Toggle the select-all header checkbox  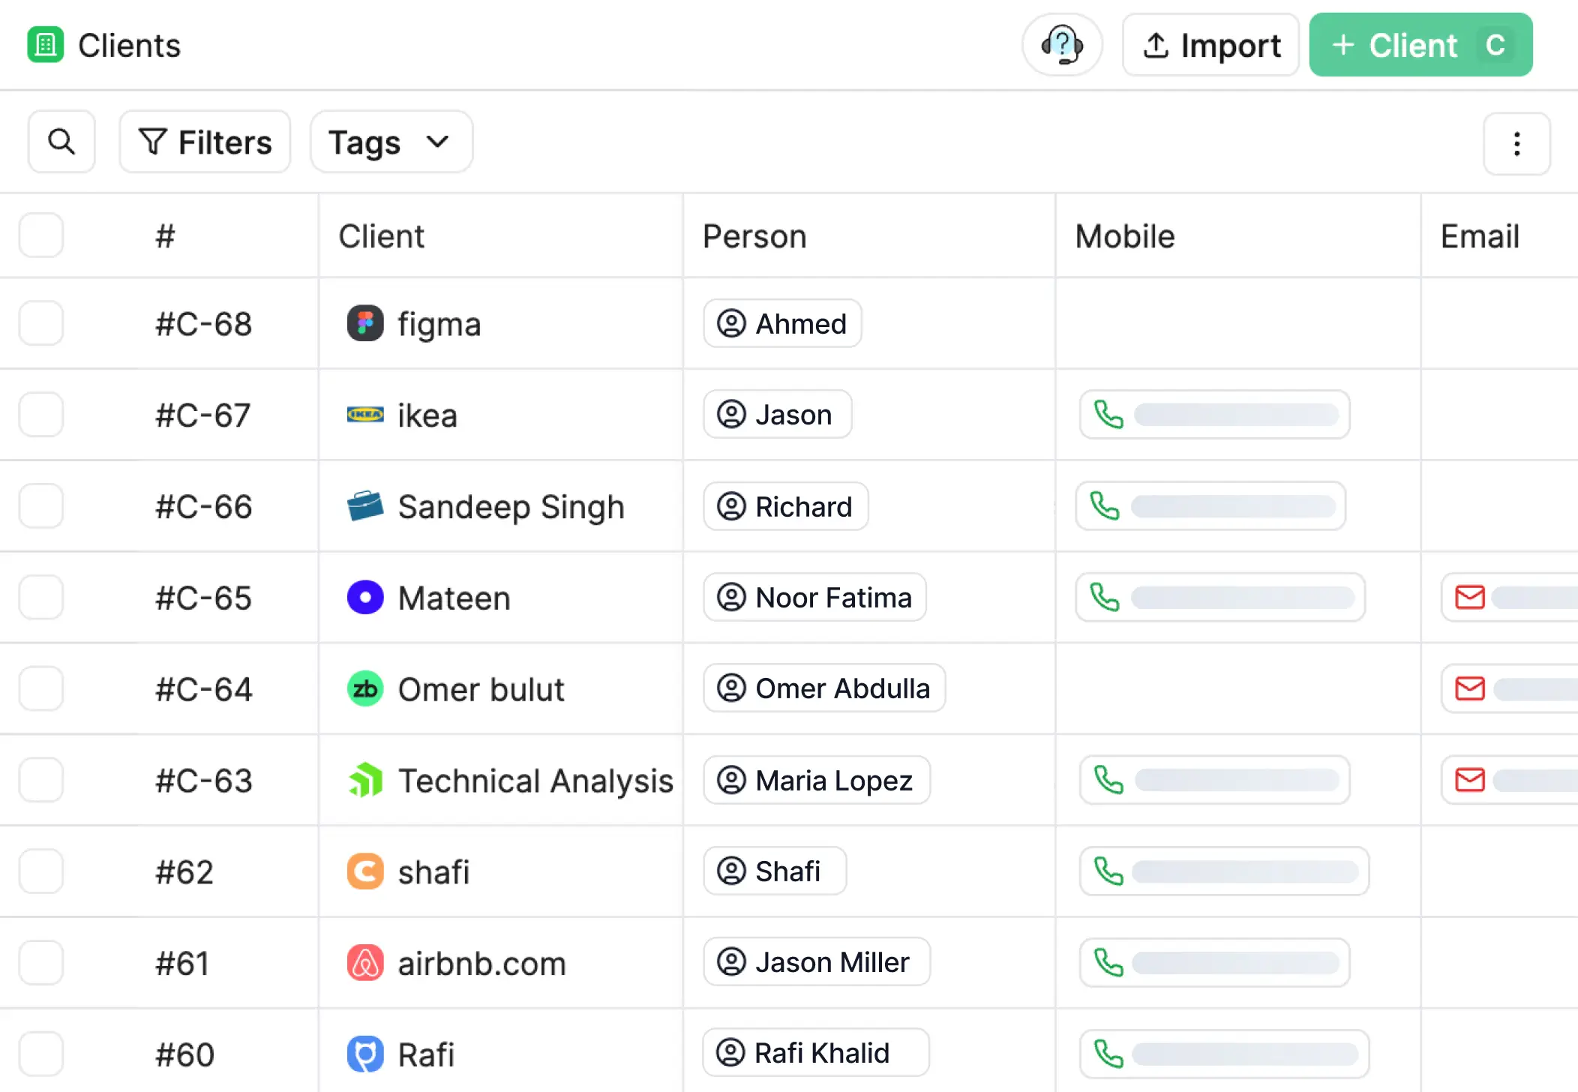(41, 235)
